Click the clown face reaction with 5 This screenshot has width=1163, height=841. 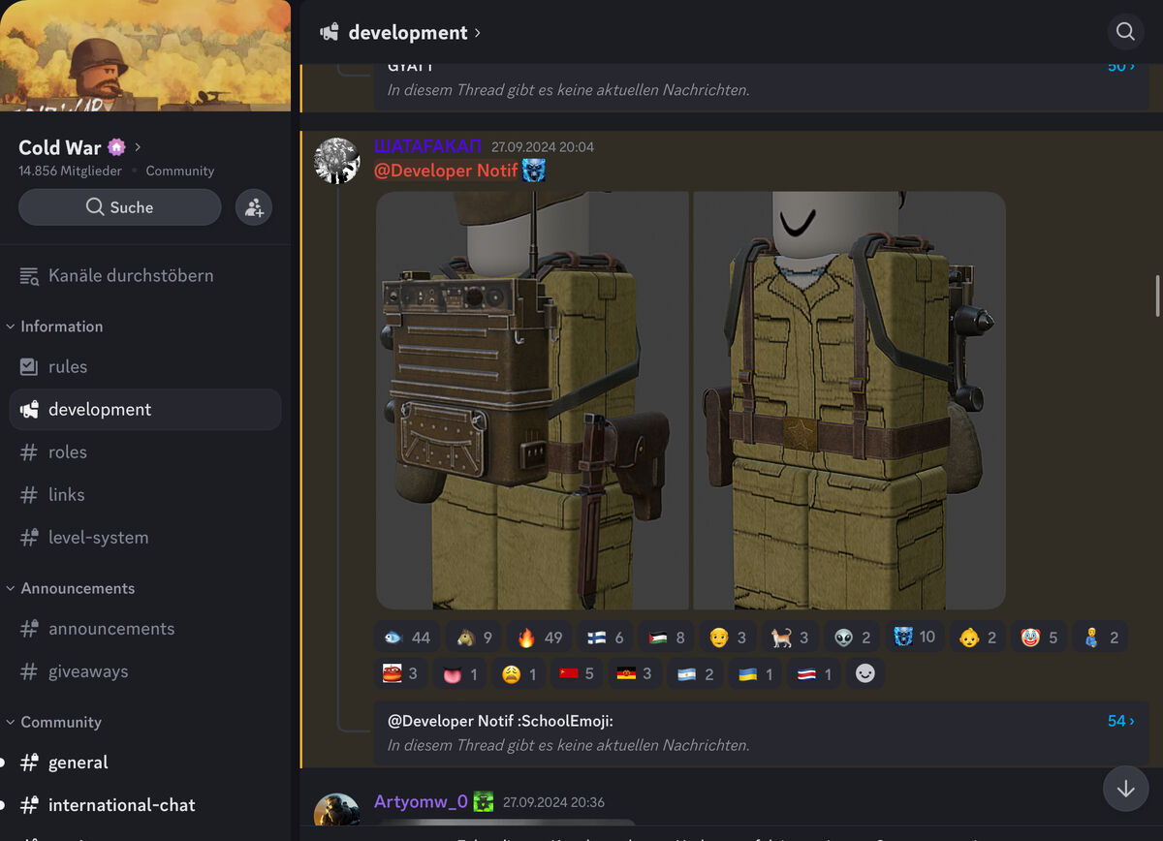point(1039,637)
